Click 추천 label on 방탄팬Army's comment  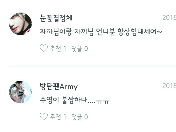pos(56,117)
